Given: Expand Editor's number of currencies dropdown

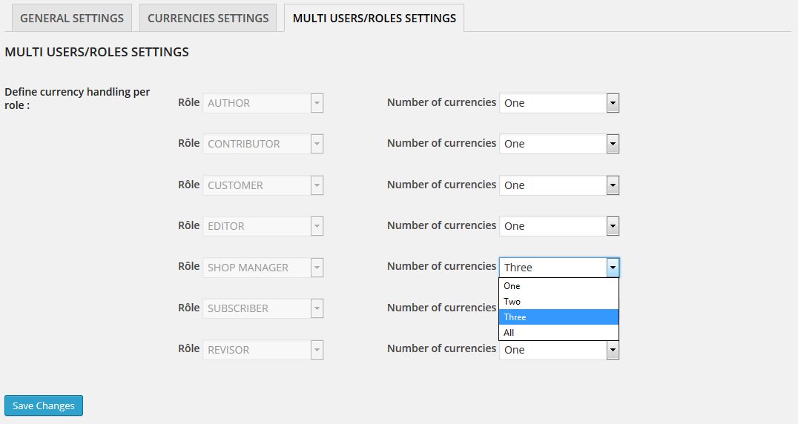Looking at the screenshot, I should 559,226.
